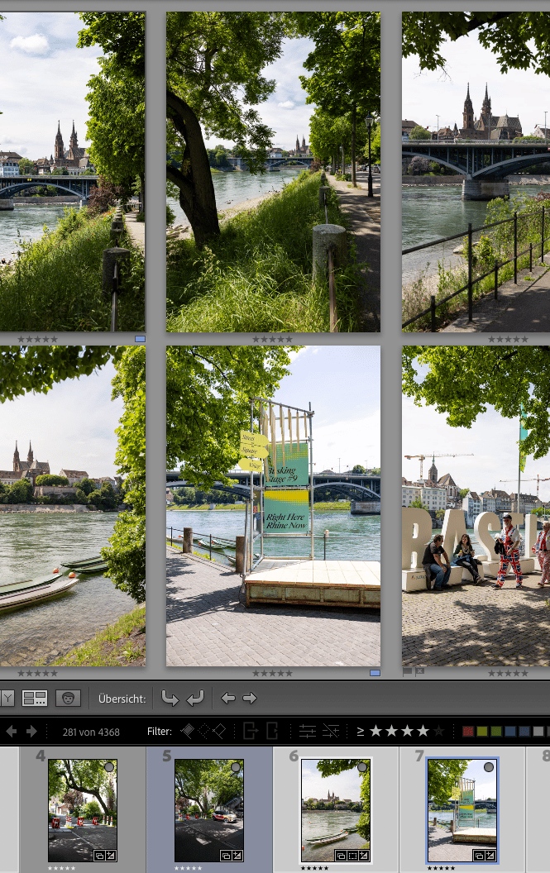The width and height of the screenshot is (550, 873).
Task: Set rating filter to four stars
Action: tap(423, 731)
